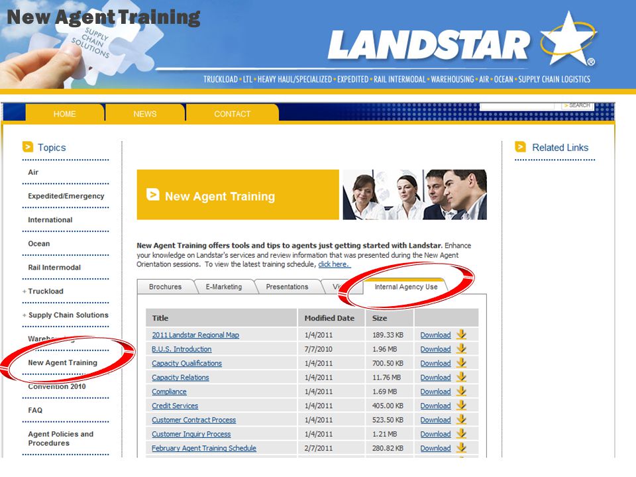
Task: Select the Convention 2010 topic
Action: point(57,386)
